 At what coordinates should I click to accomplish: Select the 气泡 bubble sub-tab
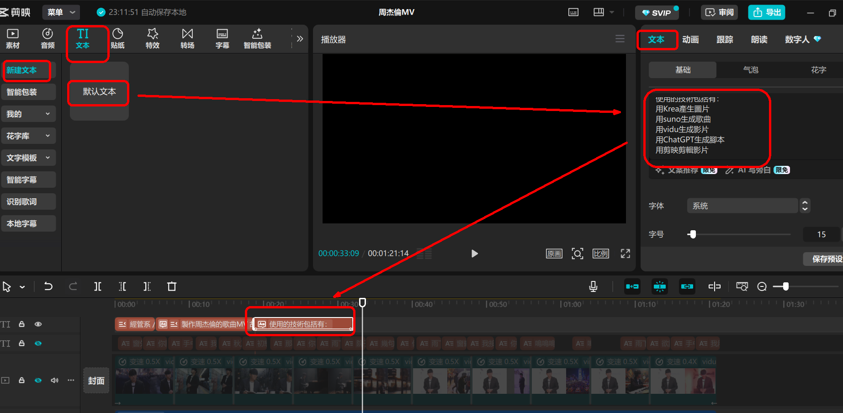(751, 70)
